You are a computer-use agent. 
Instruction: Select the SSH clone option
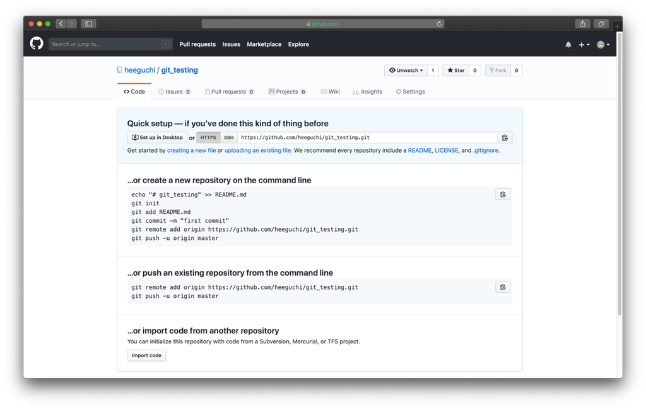(228, 138)
